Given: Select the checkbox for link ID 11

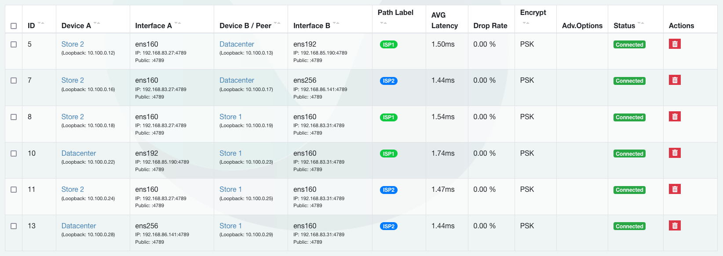Looking at the screenshot, I should point(14,190).
